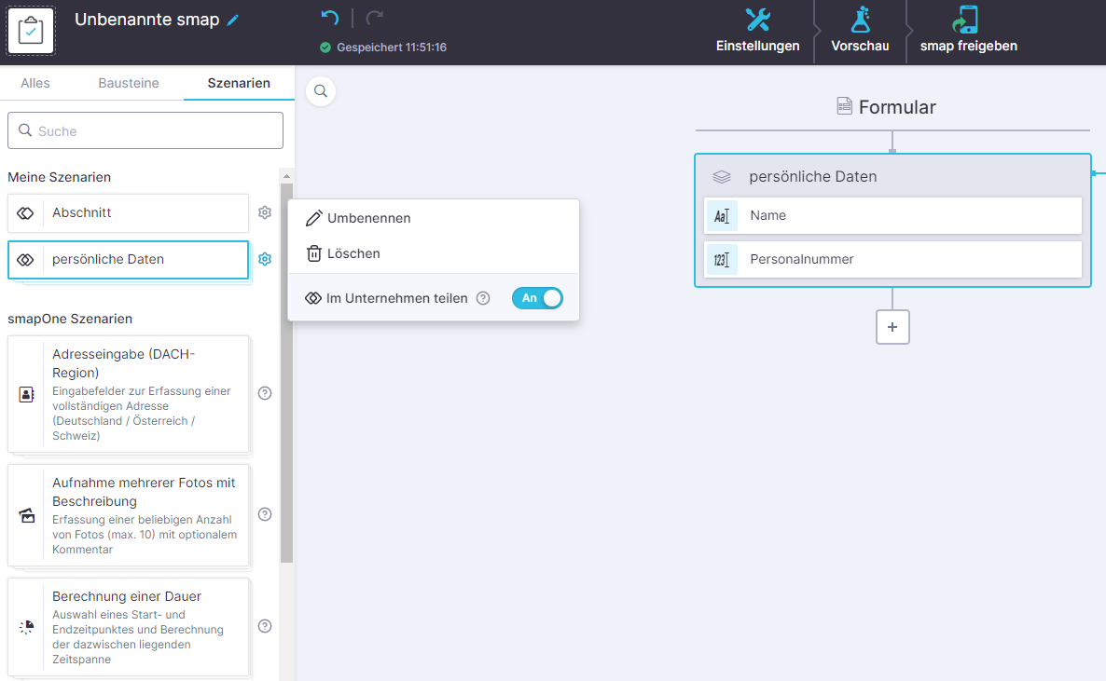Edit smap name with pencil icon

(233, 20)
